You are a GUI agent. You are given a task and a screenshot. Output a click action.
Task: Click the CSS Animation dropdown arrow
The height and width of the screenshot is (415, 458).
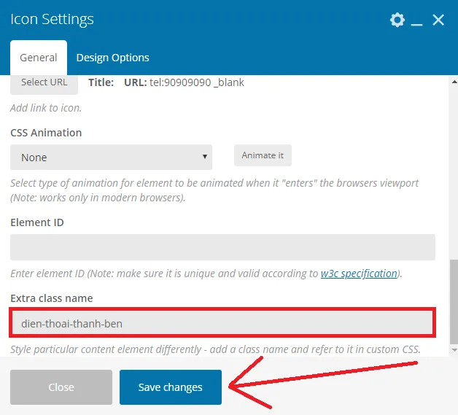[205, 157]
